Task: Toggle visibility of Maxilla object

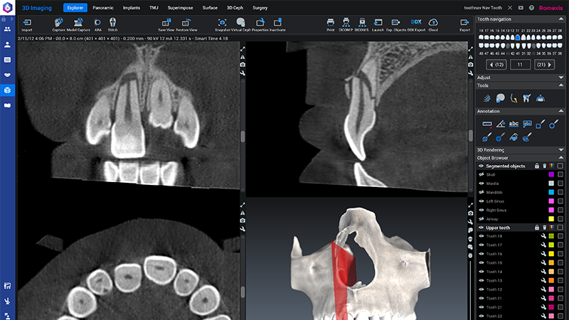Action: 482,183
